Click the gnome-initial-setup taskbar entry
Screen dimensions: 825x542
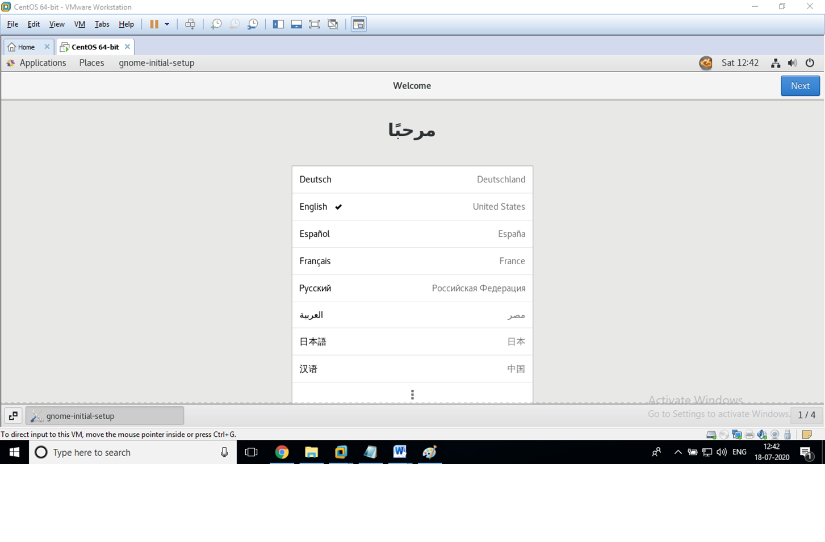pos(104,415)
